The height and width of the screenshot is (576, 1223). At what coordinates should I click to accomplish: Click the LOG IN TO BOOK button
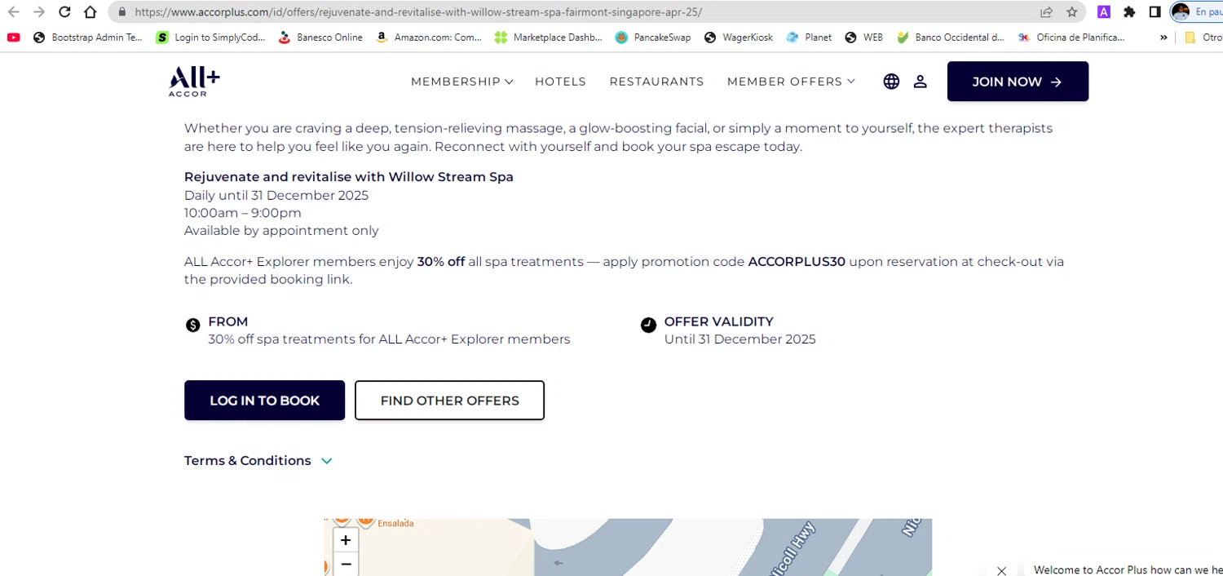pos(264,401)
